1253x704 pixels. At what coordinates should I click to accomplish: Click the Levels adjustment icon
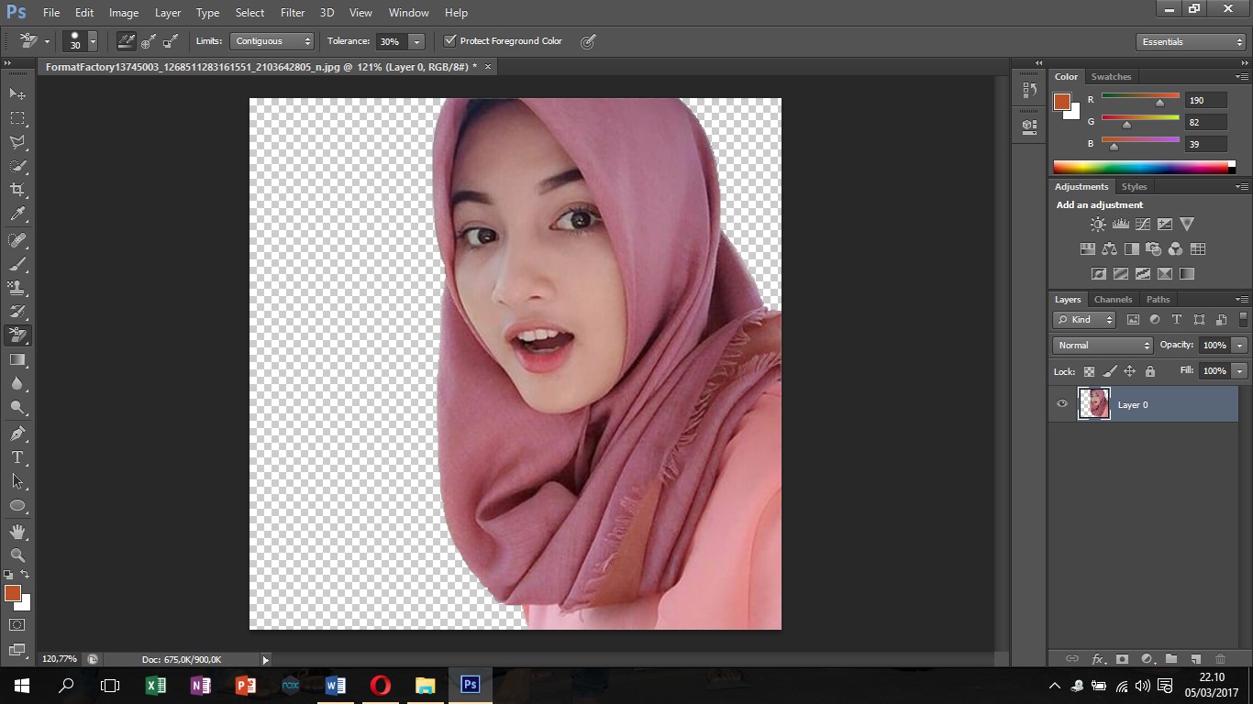tap(1121, 224)
